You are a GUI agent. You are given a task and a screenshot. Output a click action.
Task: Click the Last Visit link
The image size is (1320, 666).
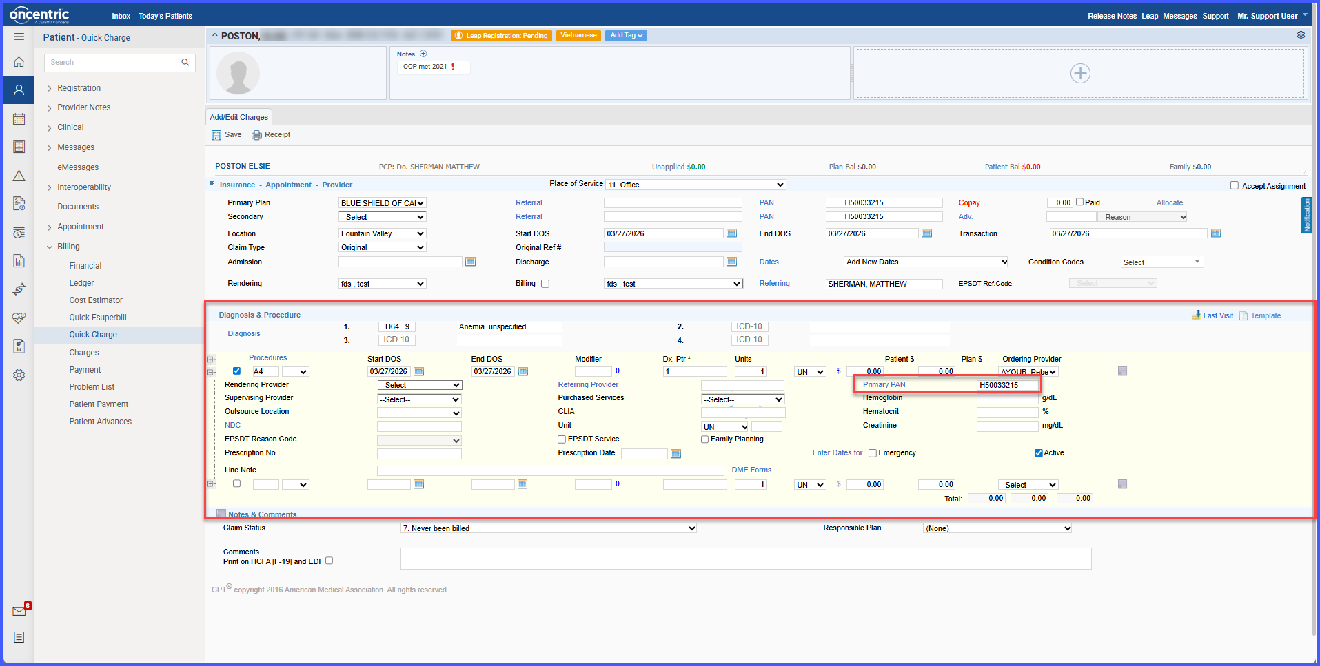[1217, 315]
